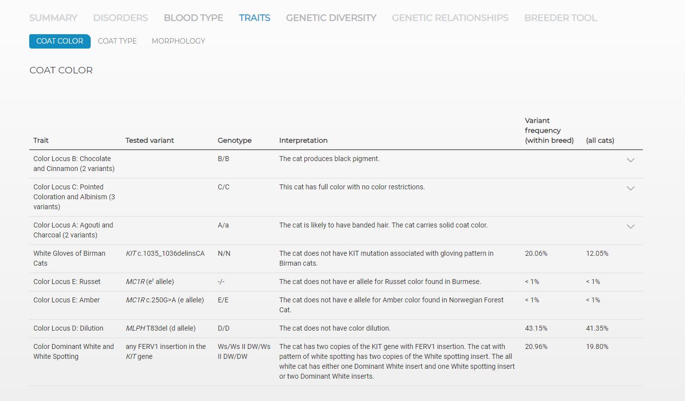Click the Color Locus C: Pointed Coloration trait
The height and width of the screenshot is (401, 685).
coord(74,197)
